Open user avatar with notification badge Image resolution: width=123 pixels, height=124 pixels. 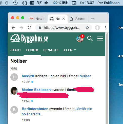click(x=80, y=39)
